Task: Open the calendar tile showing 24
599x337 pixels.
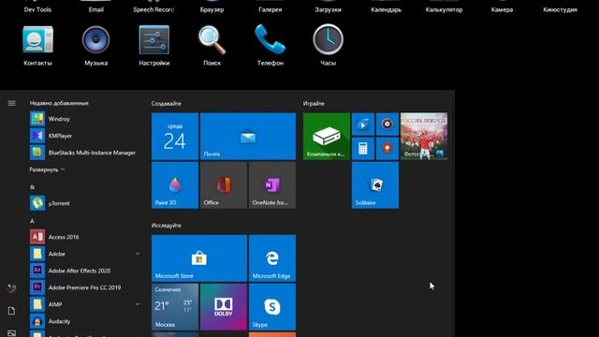Action: pos(175,136)
